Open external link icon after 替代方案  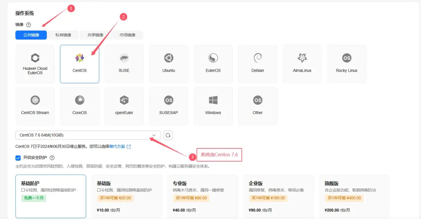[x=129, y=147]
